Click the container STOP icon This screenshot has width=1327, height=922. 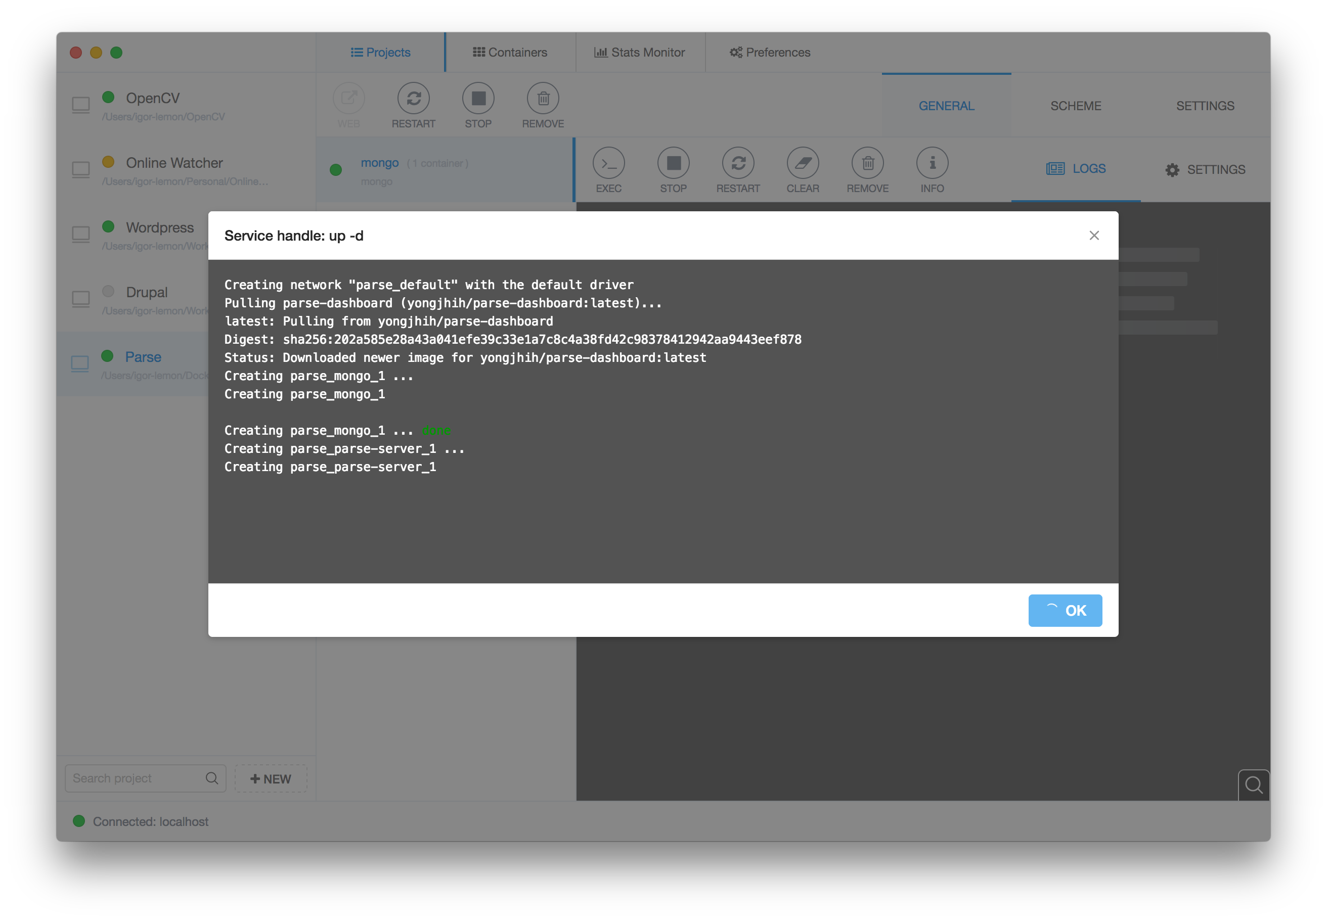pos(673,163)
